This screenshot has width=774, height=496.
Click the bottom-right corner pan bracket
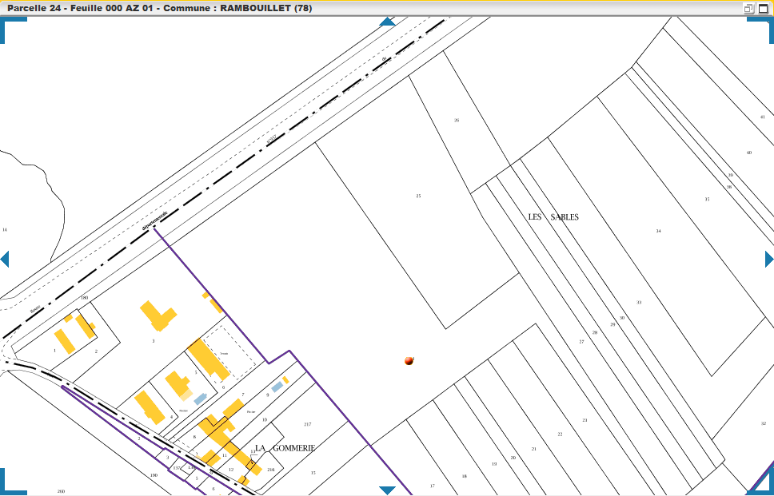pos(761,482)
